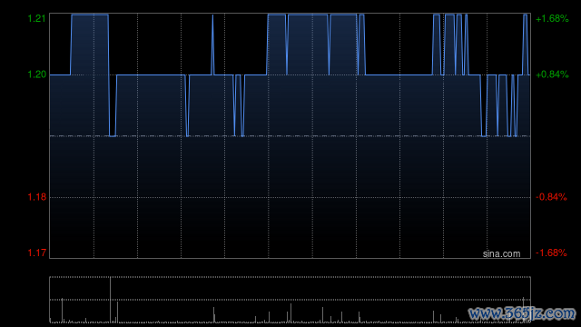Select the isolated narrow price spike to 1.21
Viewport: 581px width, 327px height.
(212, 45)
